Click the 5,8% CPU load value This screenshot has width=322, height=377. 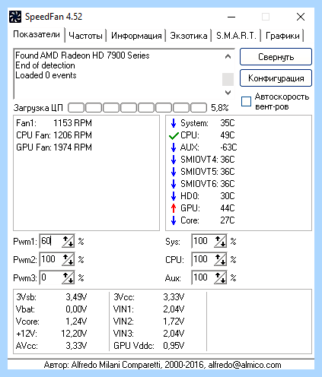coord(220,108)
